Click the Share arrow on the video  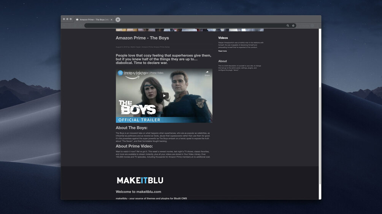pyautogui.click(x=207, y=73)
